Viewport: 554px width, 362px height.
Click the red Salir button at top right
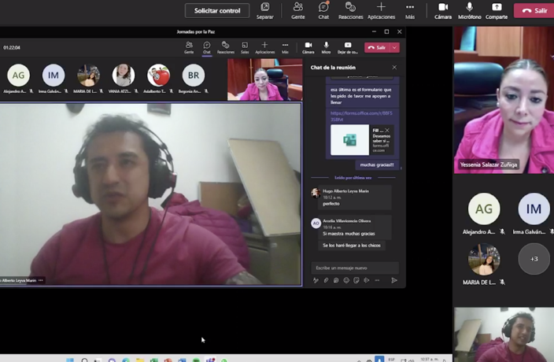pyautogui.click(x=534, y=10)
